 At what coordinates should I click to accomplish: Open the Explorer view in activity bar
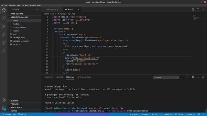(4, 10)
